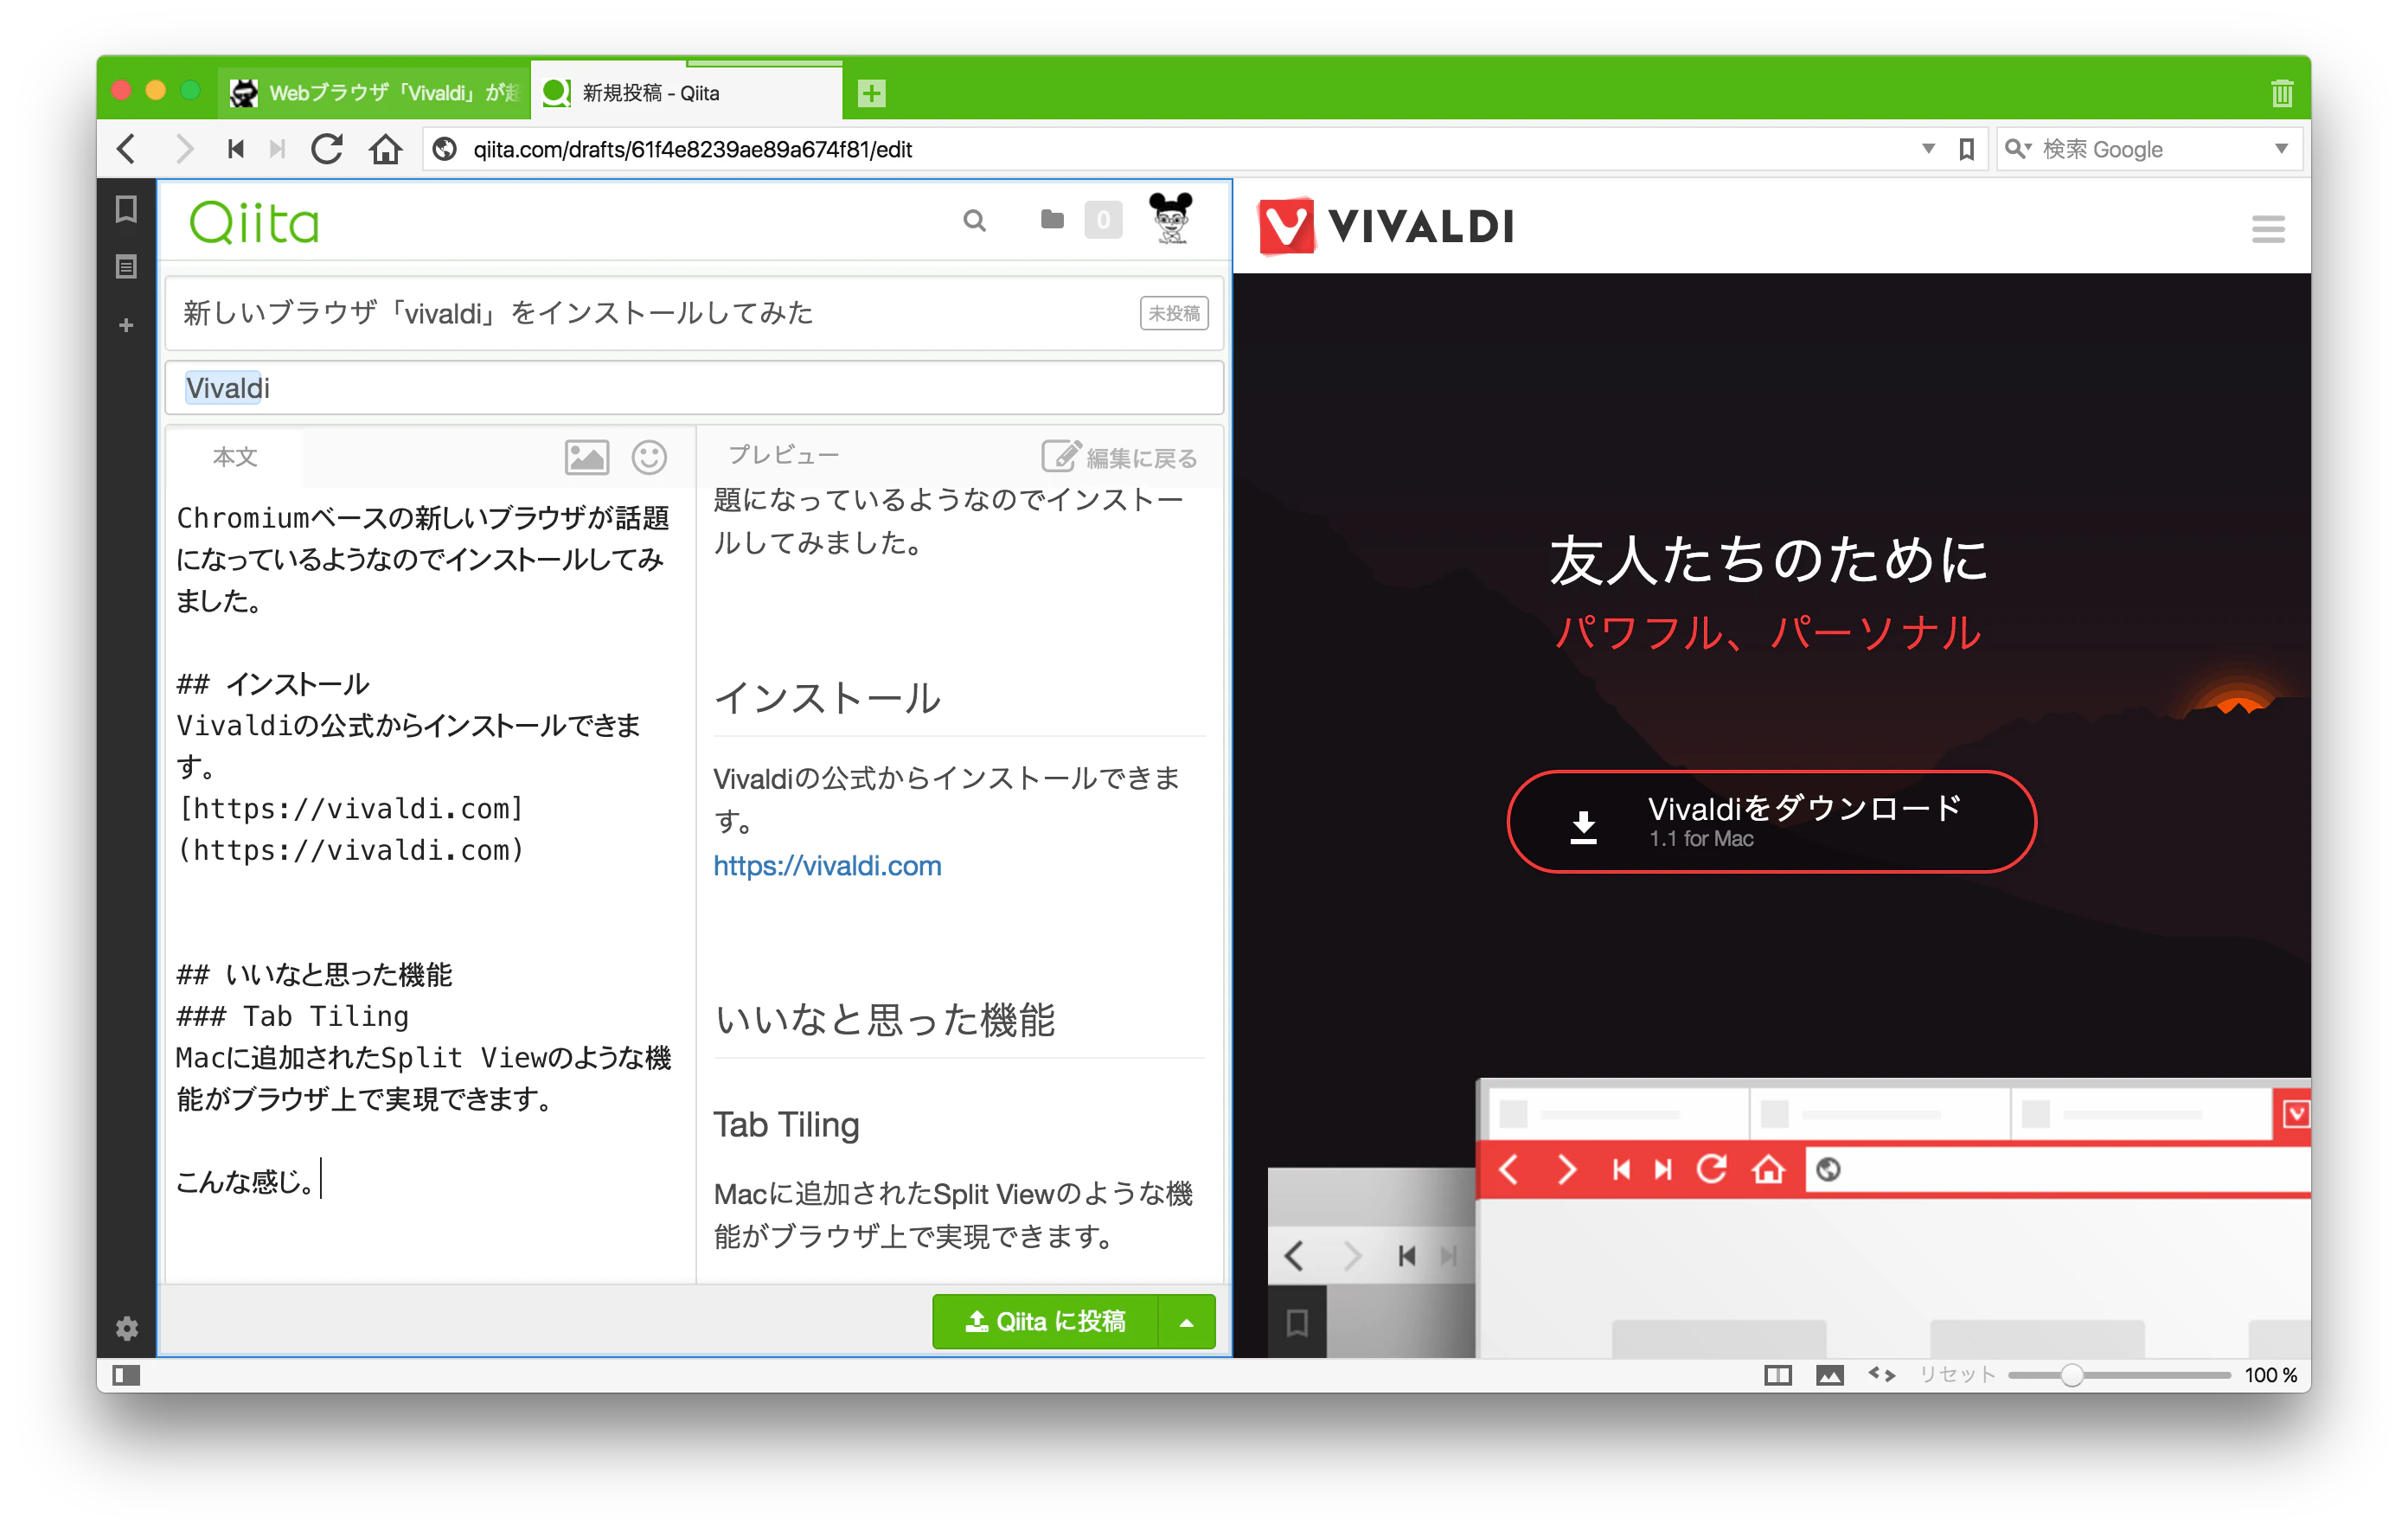The width and height of the screenshot is (2408, 1531).
Task: Switch to the Web browser Vivaldi tab
Action: pos(375,93)
